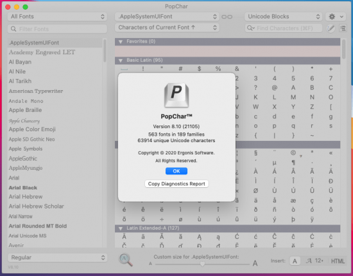Open the .AppleSystemUIFont font dropdown

(x=167, y=17)
